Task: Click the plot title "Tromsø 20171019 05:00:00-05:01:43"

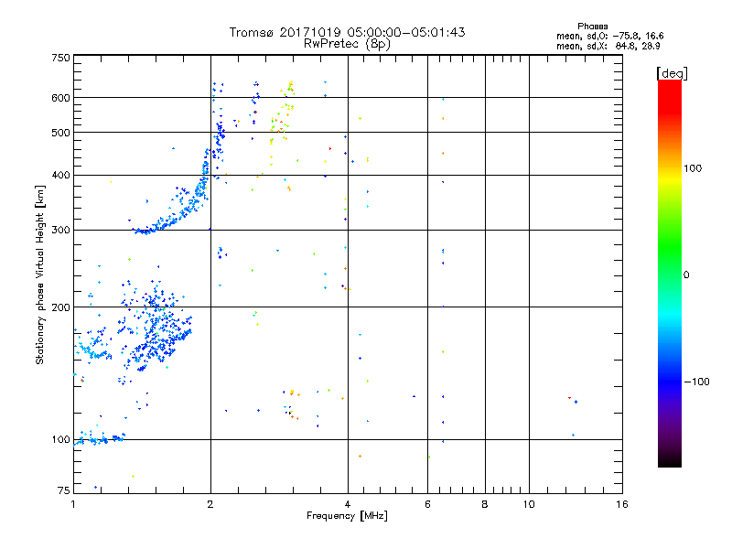Action: pos(347,32)
